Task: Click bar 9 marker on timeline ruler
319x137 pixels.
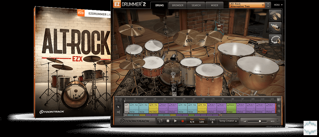Action: coord(135,99)
